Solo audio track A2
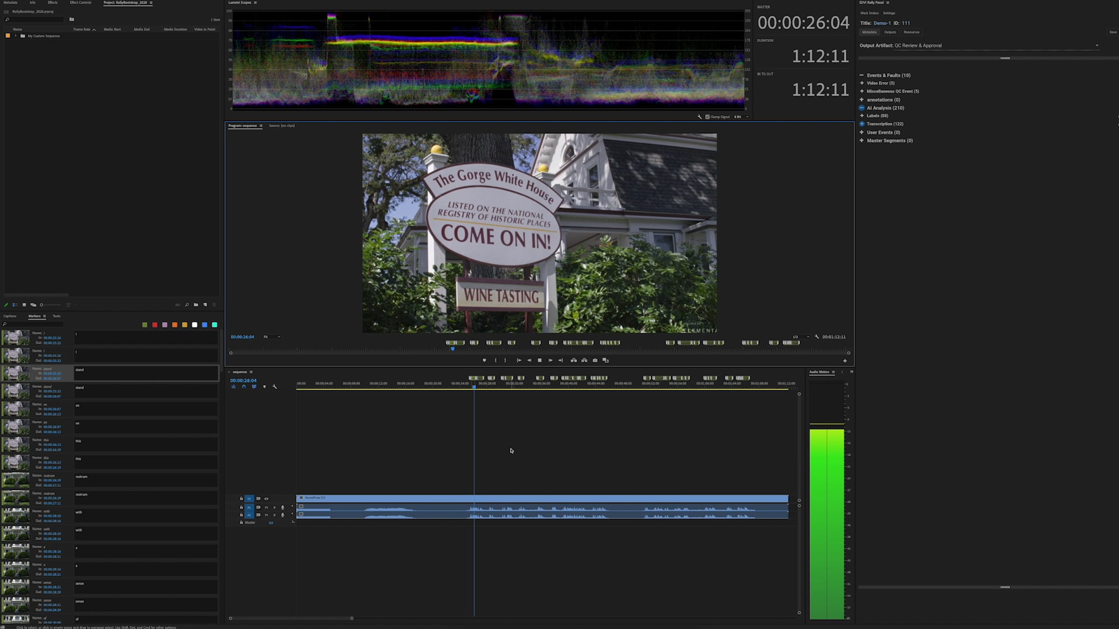This screenshot has height=629, width=1119. coord(274,515)
